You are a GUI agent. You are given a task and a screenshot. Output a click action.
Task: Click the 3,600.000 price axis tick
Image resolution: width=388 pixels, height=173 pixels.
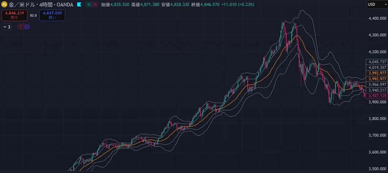377,152
